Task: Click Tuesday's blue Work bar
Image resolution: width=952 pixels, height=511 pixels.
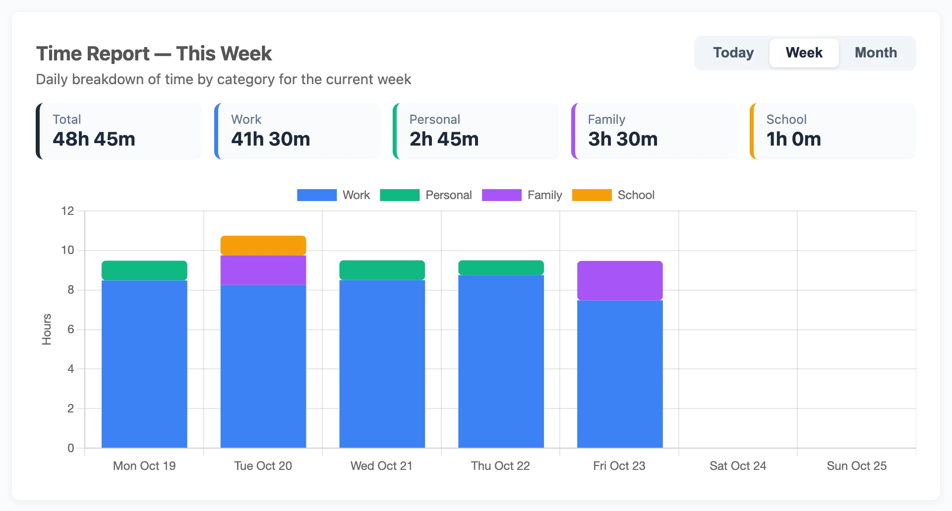Action: [x=263, y=366]
